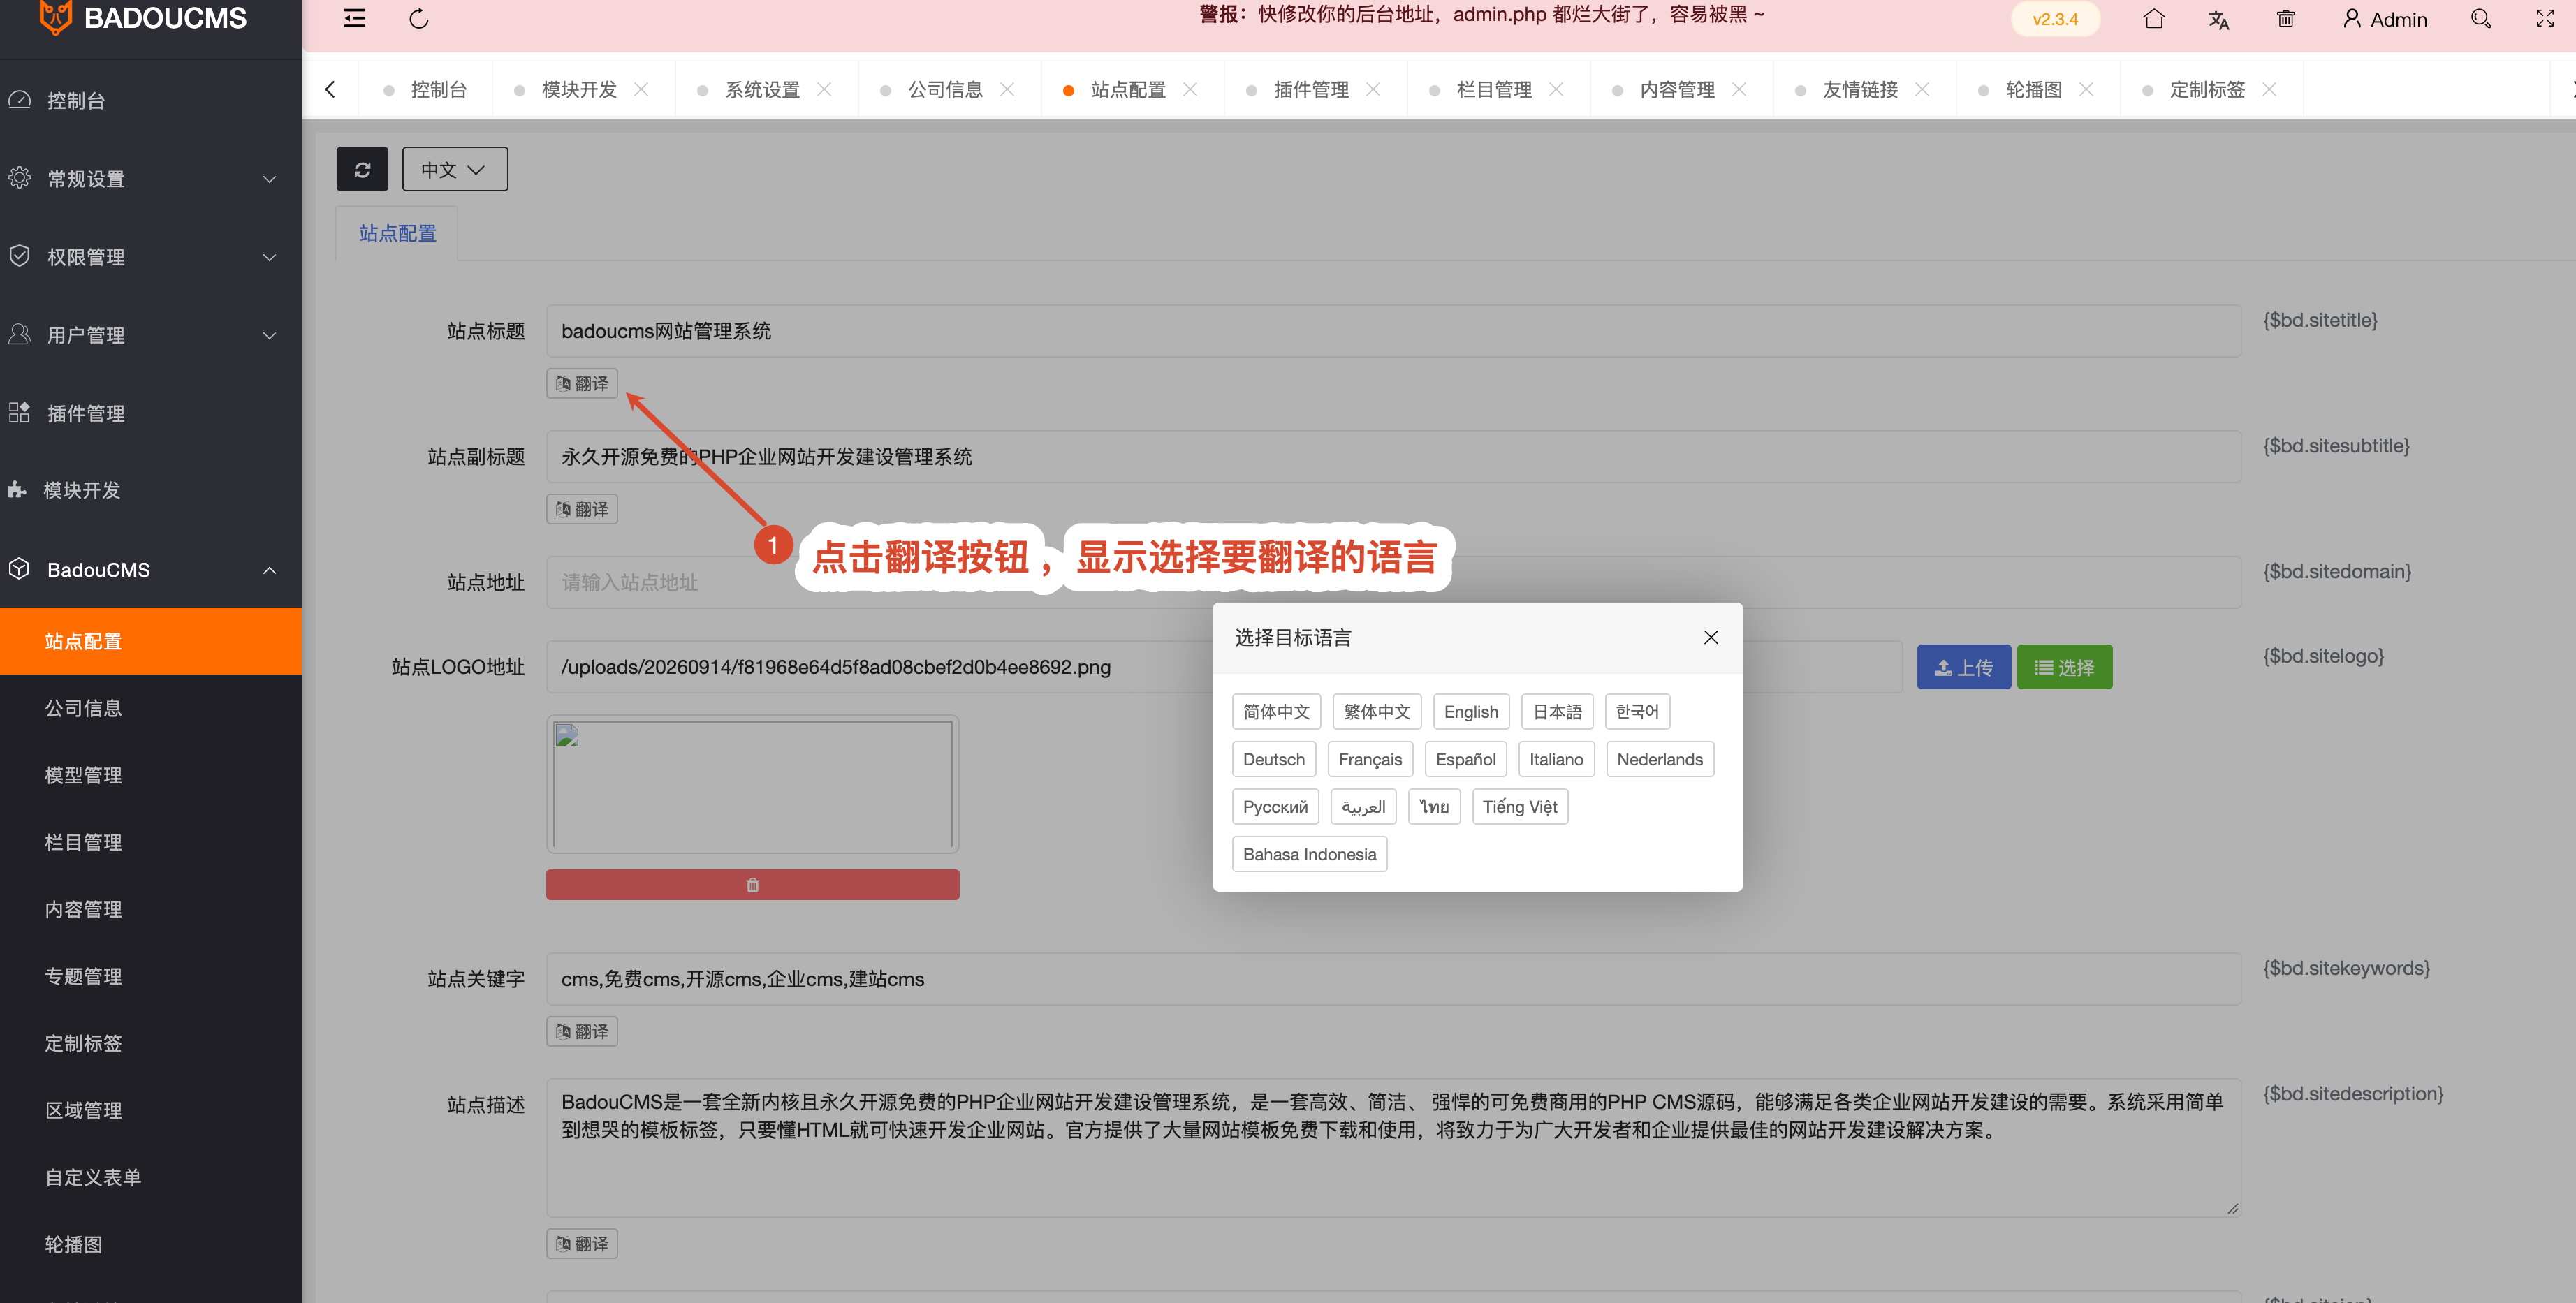This screenshot has height=1303, width=2576.
Task: Choose English as target language
Action: [1471, 712]
